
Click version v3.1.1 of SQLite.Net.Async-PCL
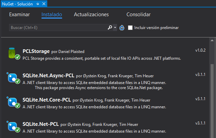coord(200,75)
